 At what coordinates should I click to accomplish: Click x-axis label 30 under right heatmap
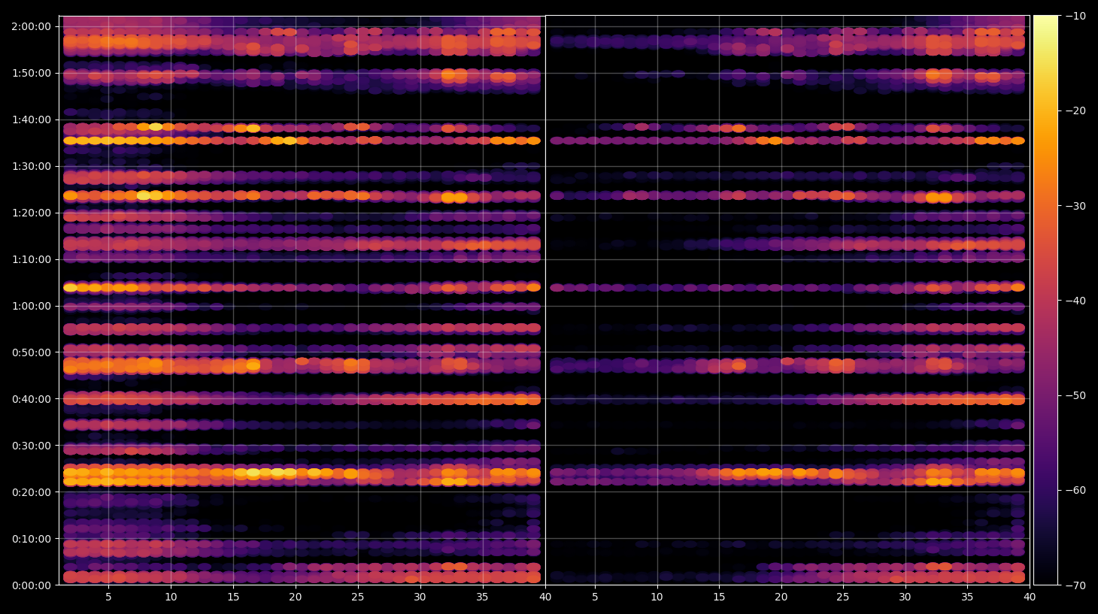tap(905, 597)
